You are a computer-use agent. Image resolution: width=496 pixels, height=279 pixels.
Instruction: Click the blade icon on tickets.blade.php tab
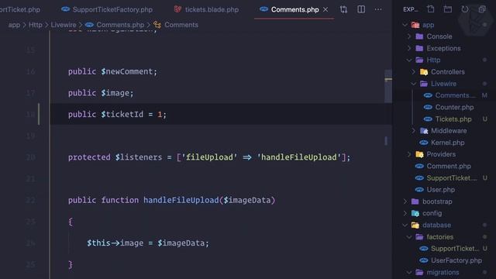pos(177,9)
